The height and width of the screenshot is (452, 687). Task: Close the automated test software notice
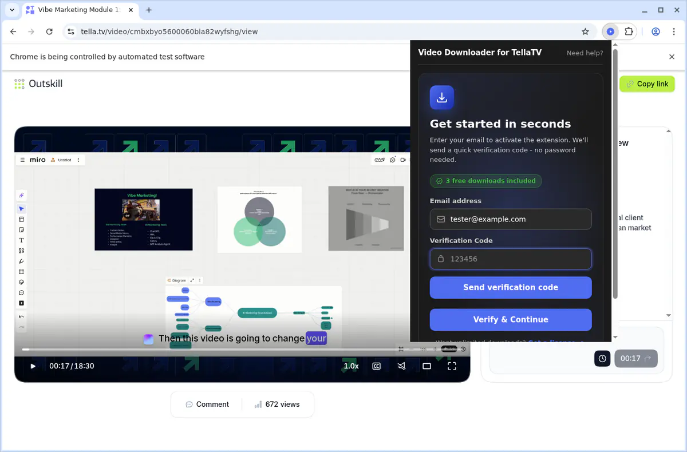pyautogui.click(x=672, y=57)
